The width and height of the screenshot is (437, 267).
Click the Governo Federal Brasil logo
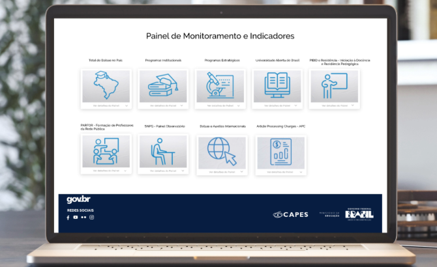pyautogui.click(x=359, y=214)
